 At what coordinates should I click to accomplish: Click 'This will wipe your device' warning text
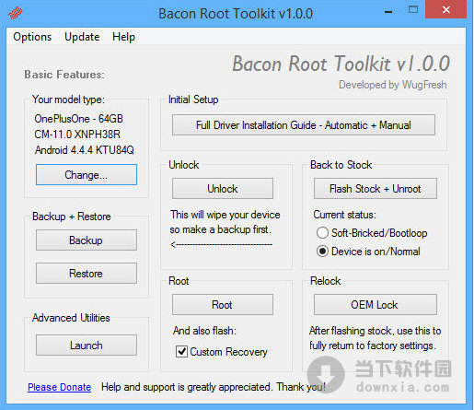click(225, 215)
